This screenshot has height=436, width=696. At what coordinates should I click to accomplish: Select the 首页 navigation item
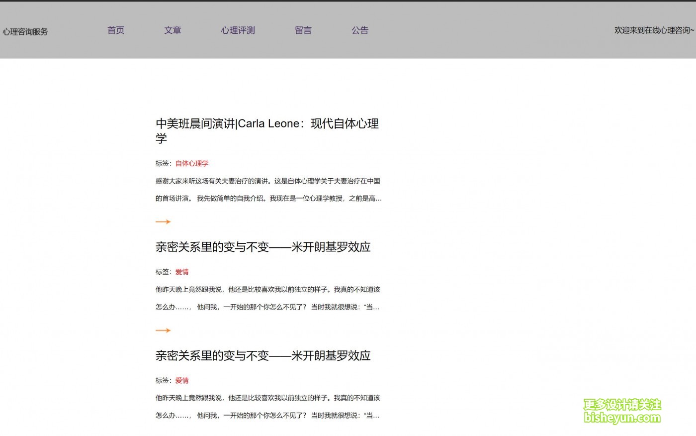[x=115, y=30]
